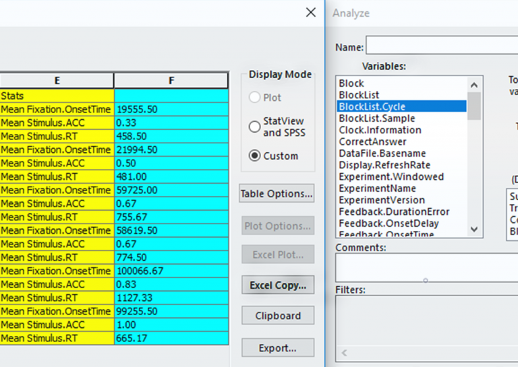
Task: Select BlockList.Cycle variable
Action: 402,106
